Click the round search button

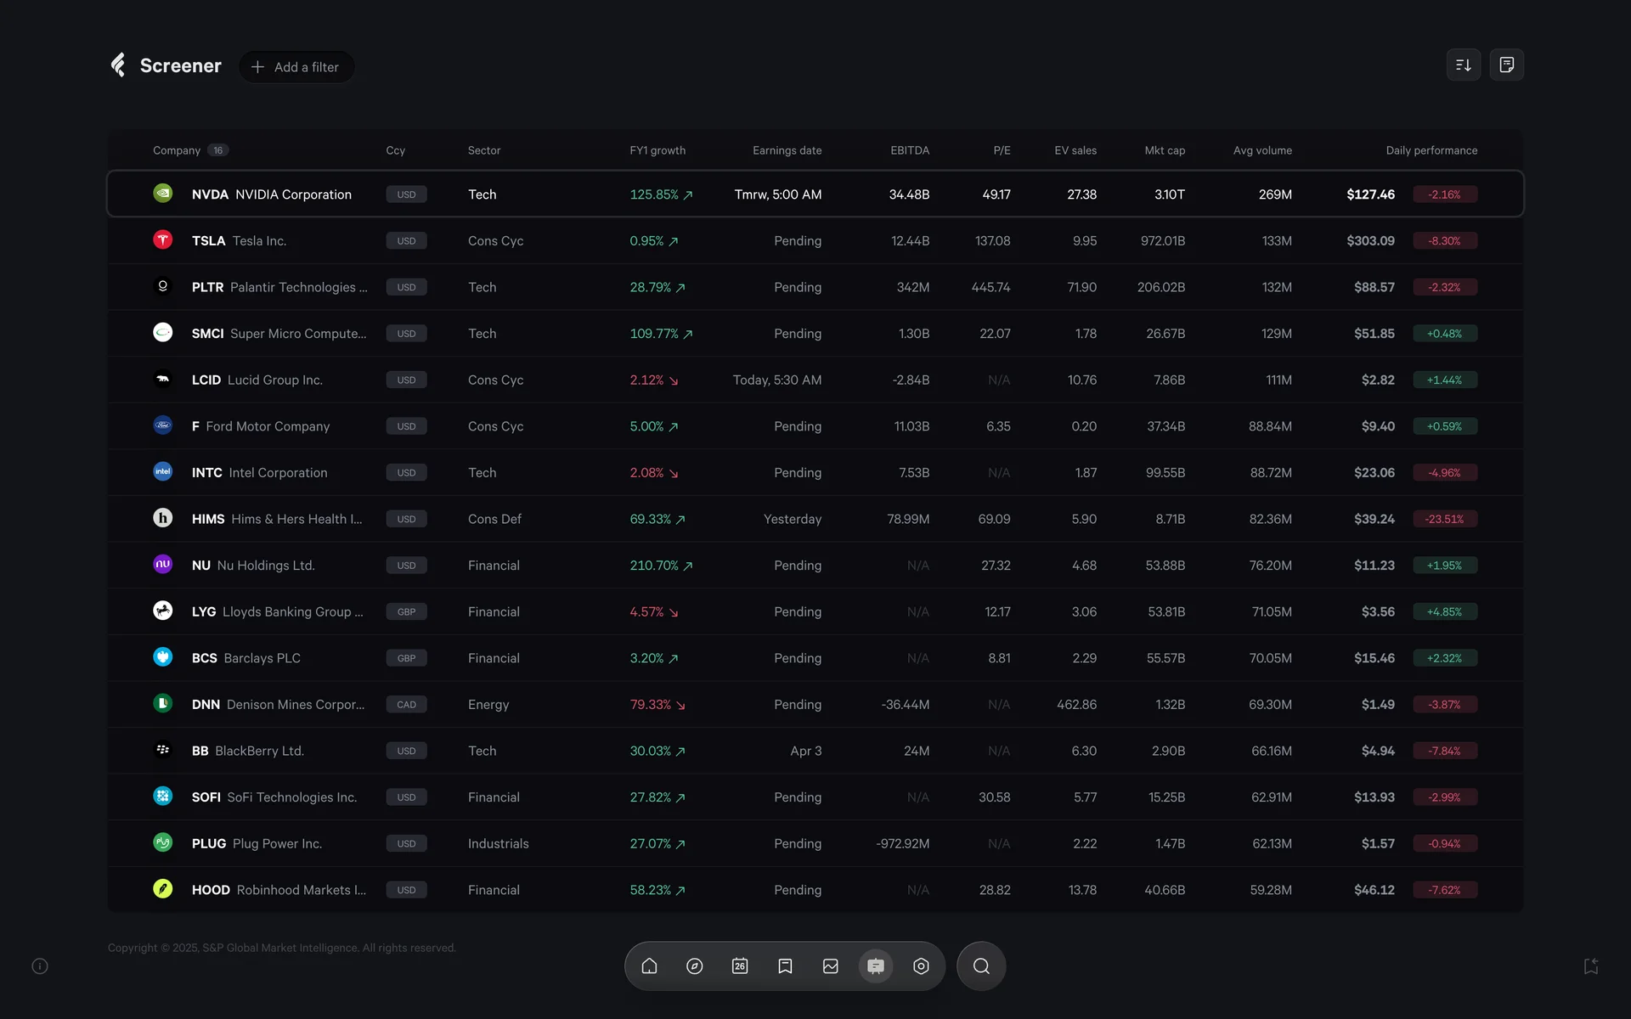[981, 966]
